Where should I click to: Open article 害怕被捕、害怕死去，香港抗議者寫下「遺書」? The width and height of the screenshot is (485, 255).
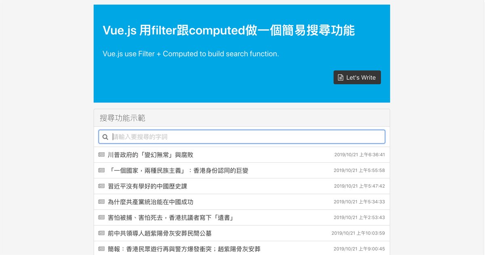171,217
